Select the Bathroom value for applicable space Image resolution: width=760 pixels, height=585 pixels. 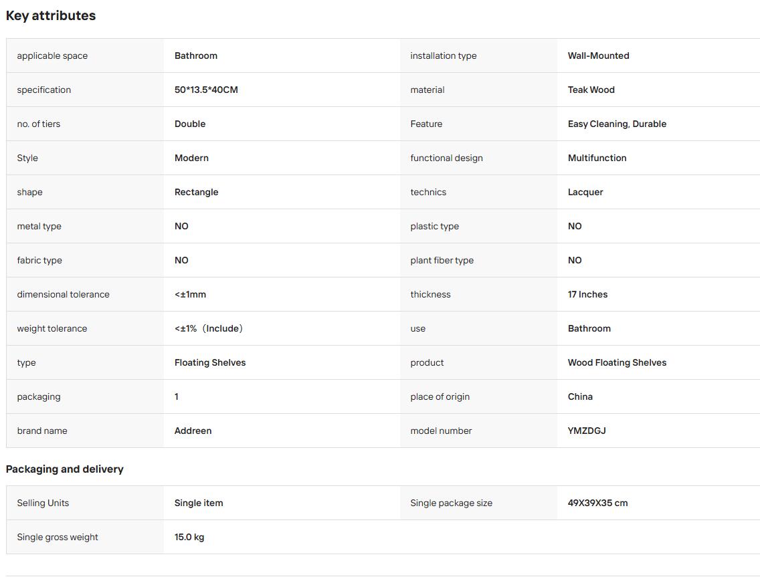(x=196, y=55)
